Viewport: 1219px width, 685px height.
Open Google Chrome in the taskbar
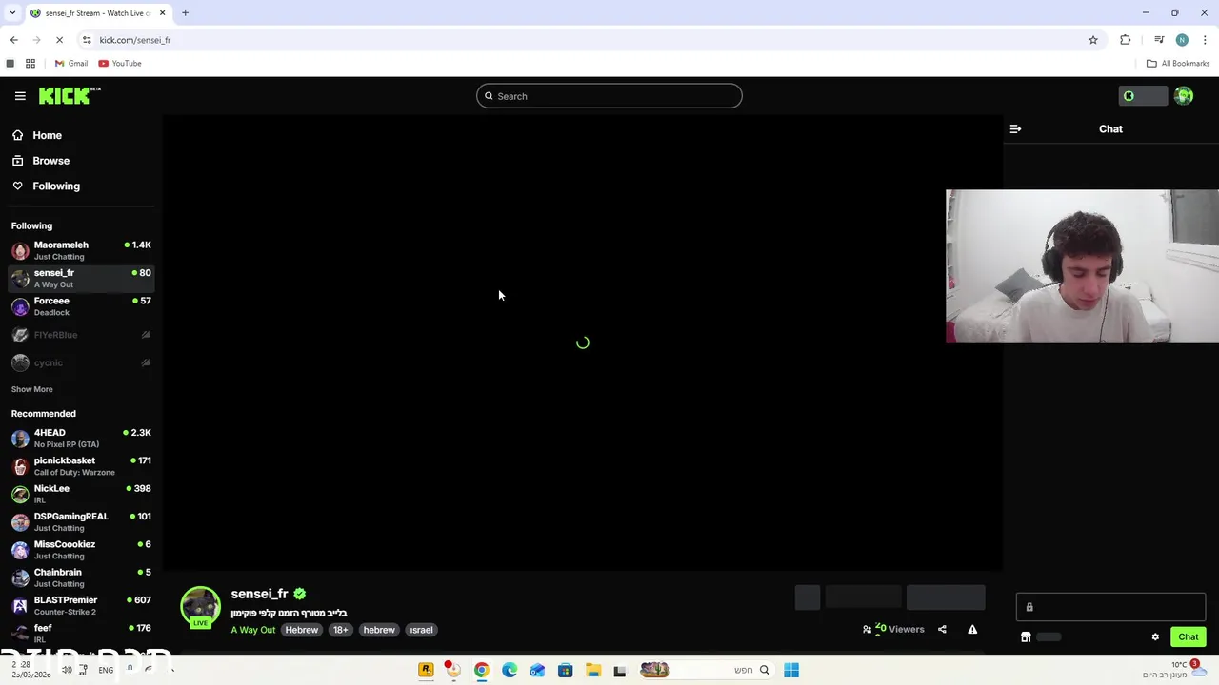click(481, 670)
